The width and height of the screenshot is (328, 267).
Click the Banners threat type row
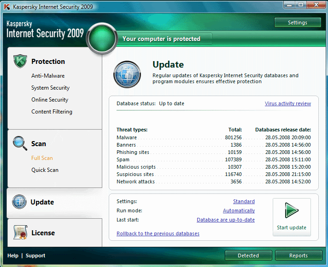click(x=214, y=145)
